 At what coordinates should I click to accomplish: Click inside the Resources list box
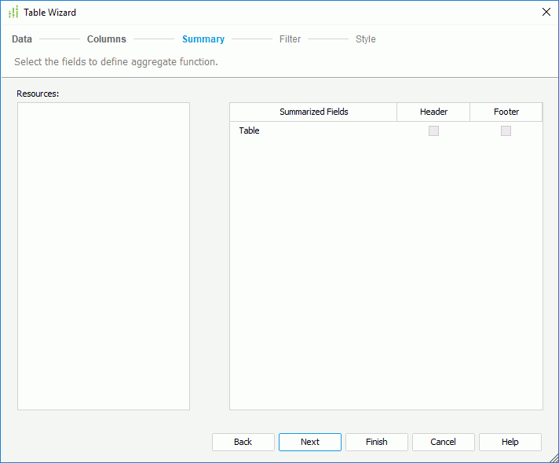104,256
